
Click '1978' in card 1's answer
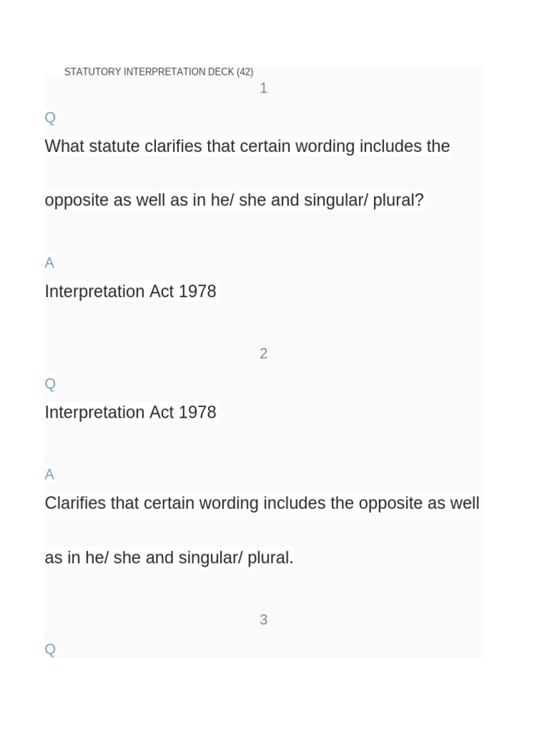point(198,292)
